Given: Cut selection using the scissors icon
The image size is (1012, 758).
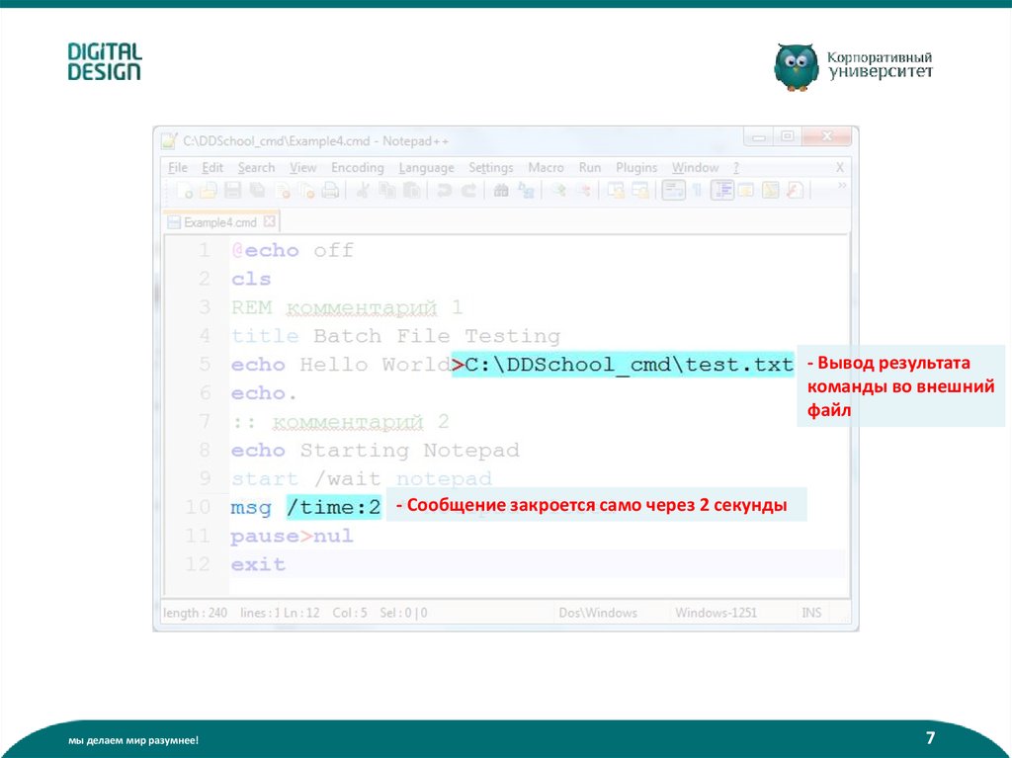Looking at the screenshot, I should (363, 191).
